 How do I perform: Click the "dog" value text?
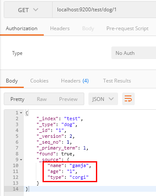68,124
